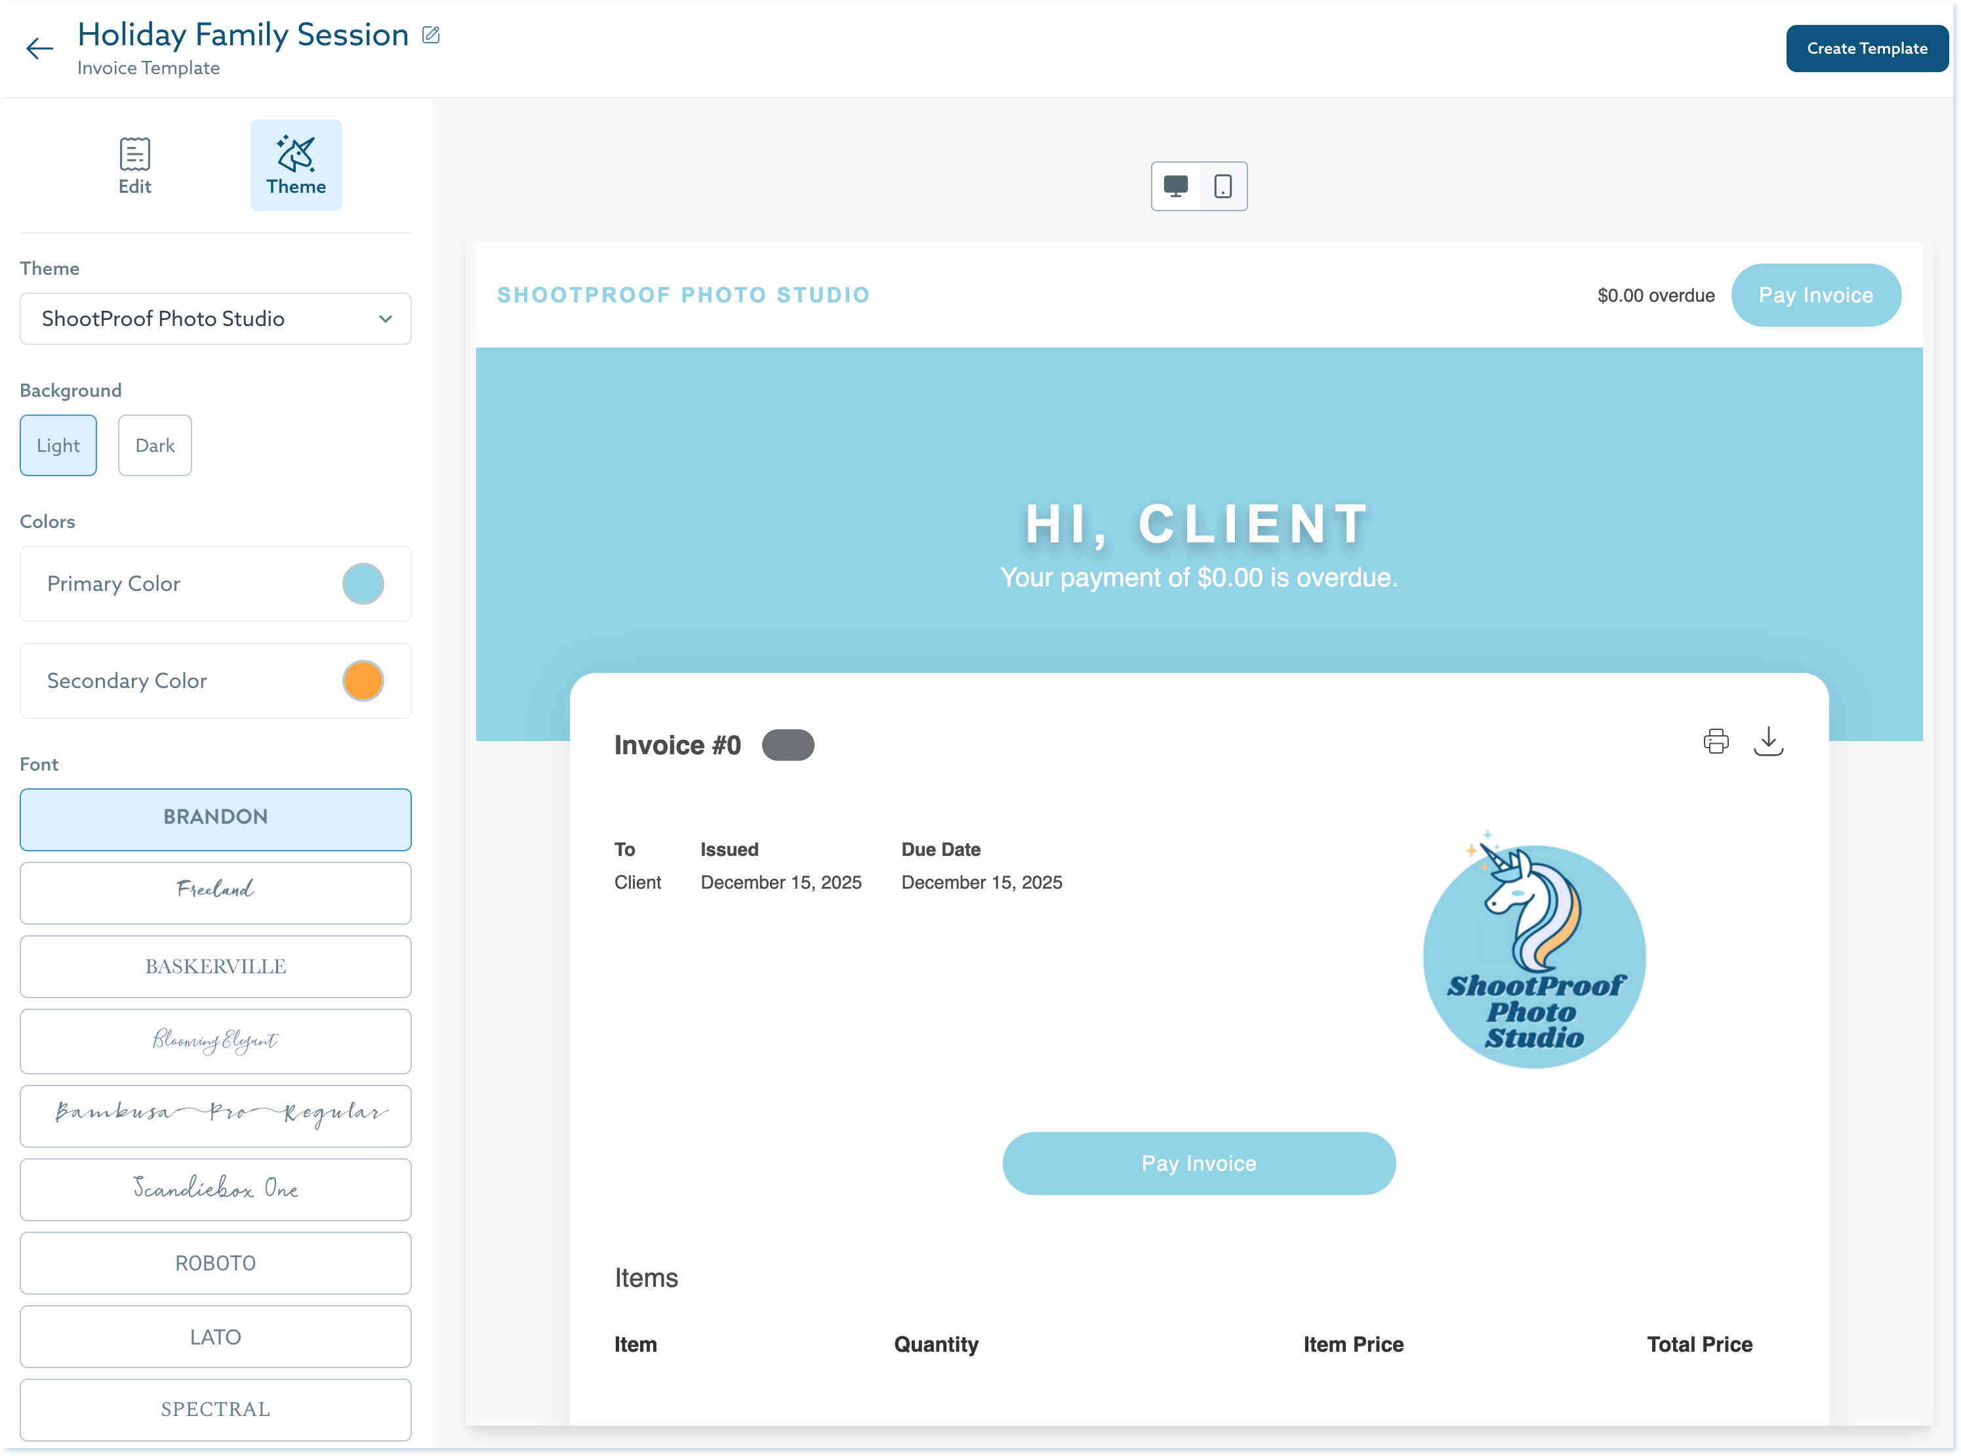Pick the Freeland script font
1961x1456 pixels.
216,891
